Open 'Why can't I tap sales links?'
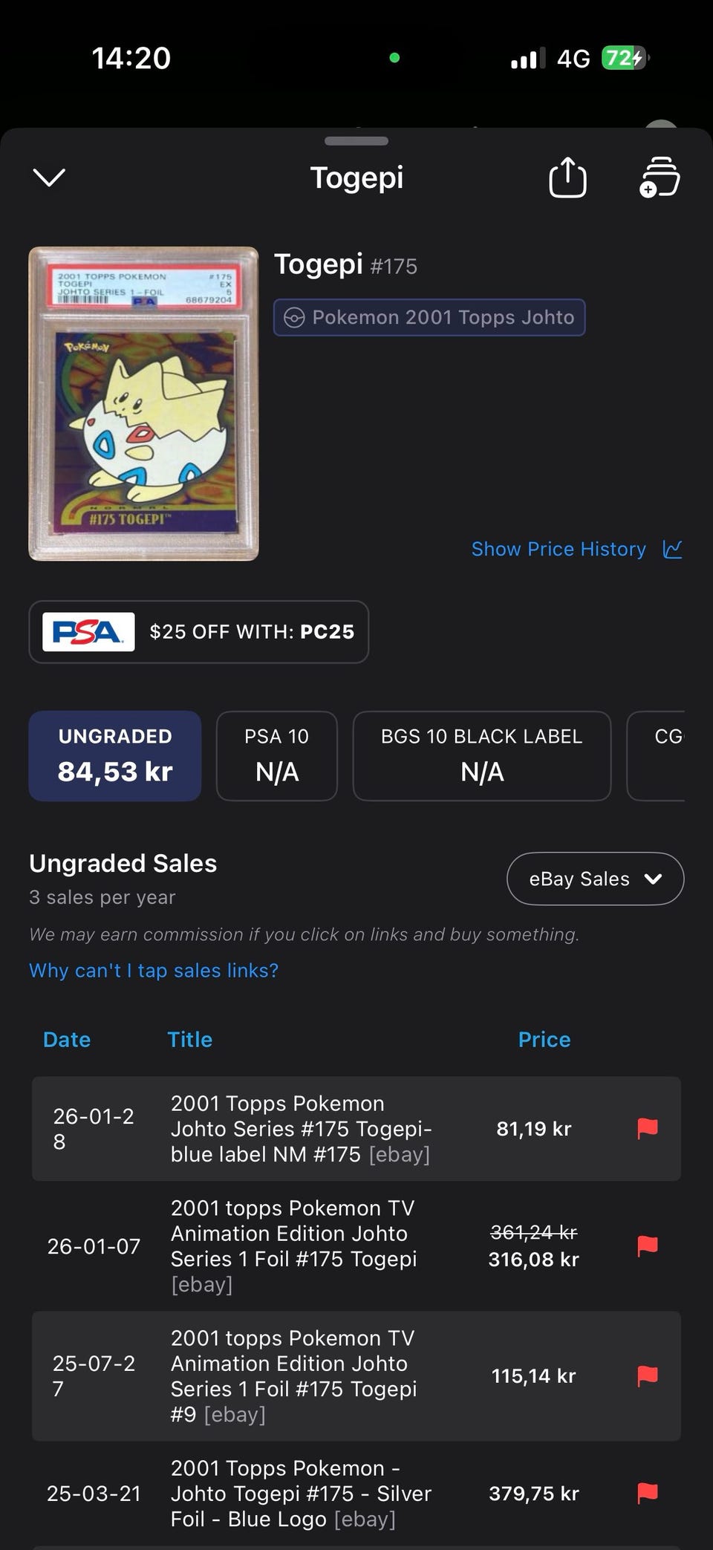The width and height of the screenshot is (713, 1550). 154,971
